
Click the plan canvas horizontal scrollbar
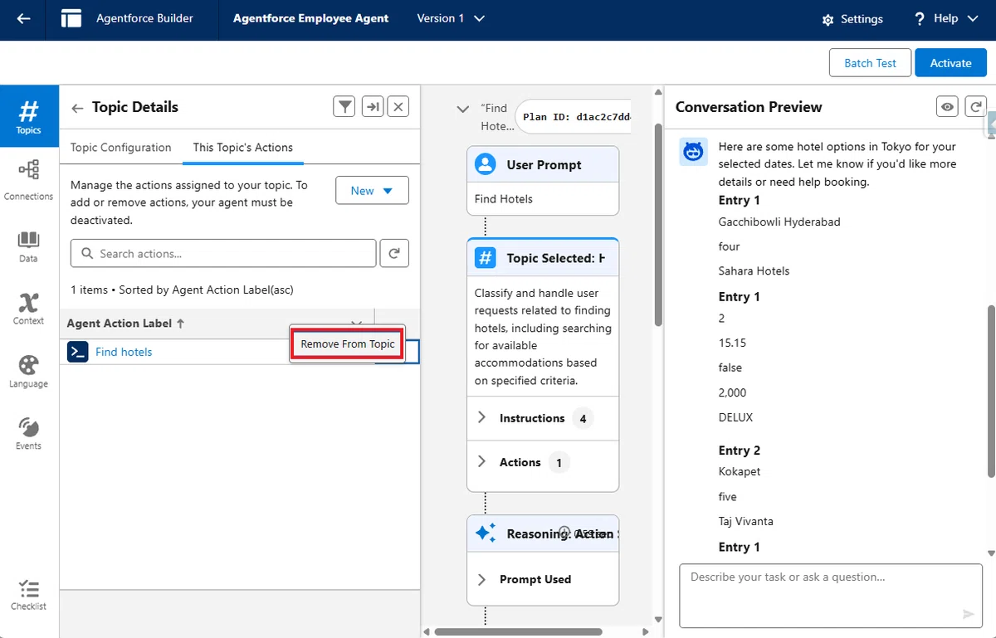click(x=518, y=631)
